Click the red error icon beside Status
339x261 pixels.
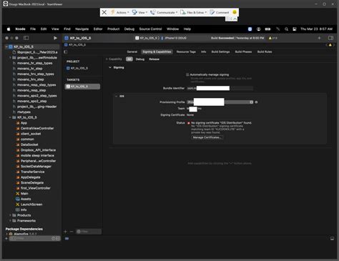click(x=189, y=123)
